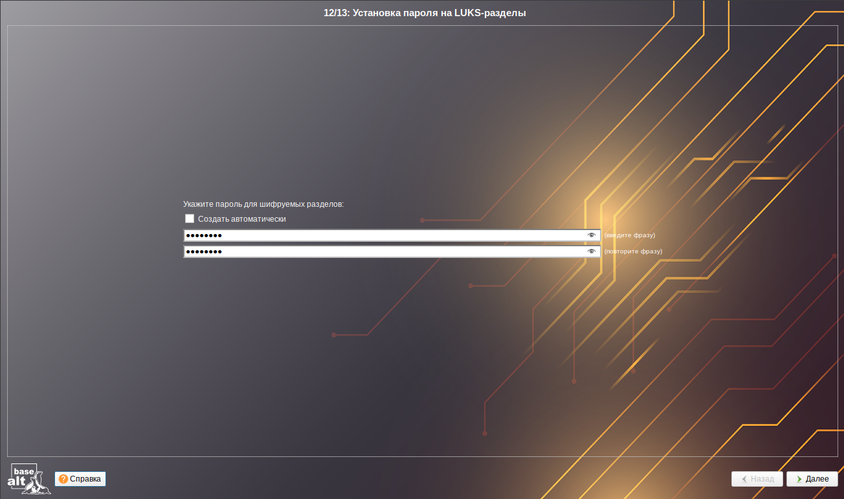The width and height of the screenshot is (844, 499).
Task: Enable the "Создать автоматически" checkbox
Action: pos(190,219)
